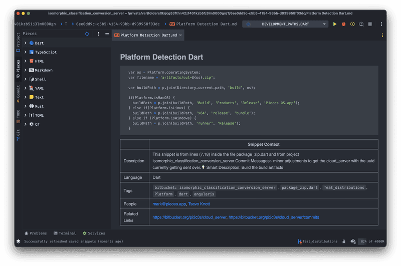Click the YAML language icon

32,88
